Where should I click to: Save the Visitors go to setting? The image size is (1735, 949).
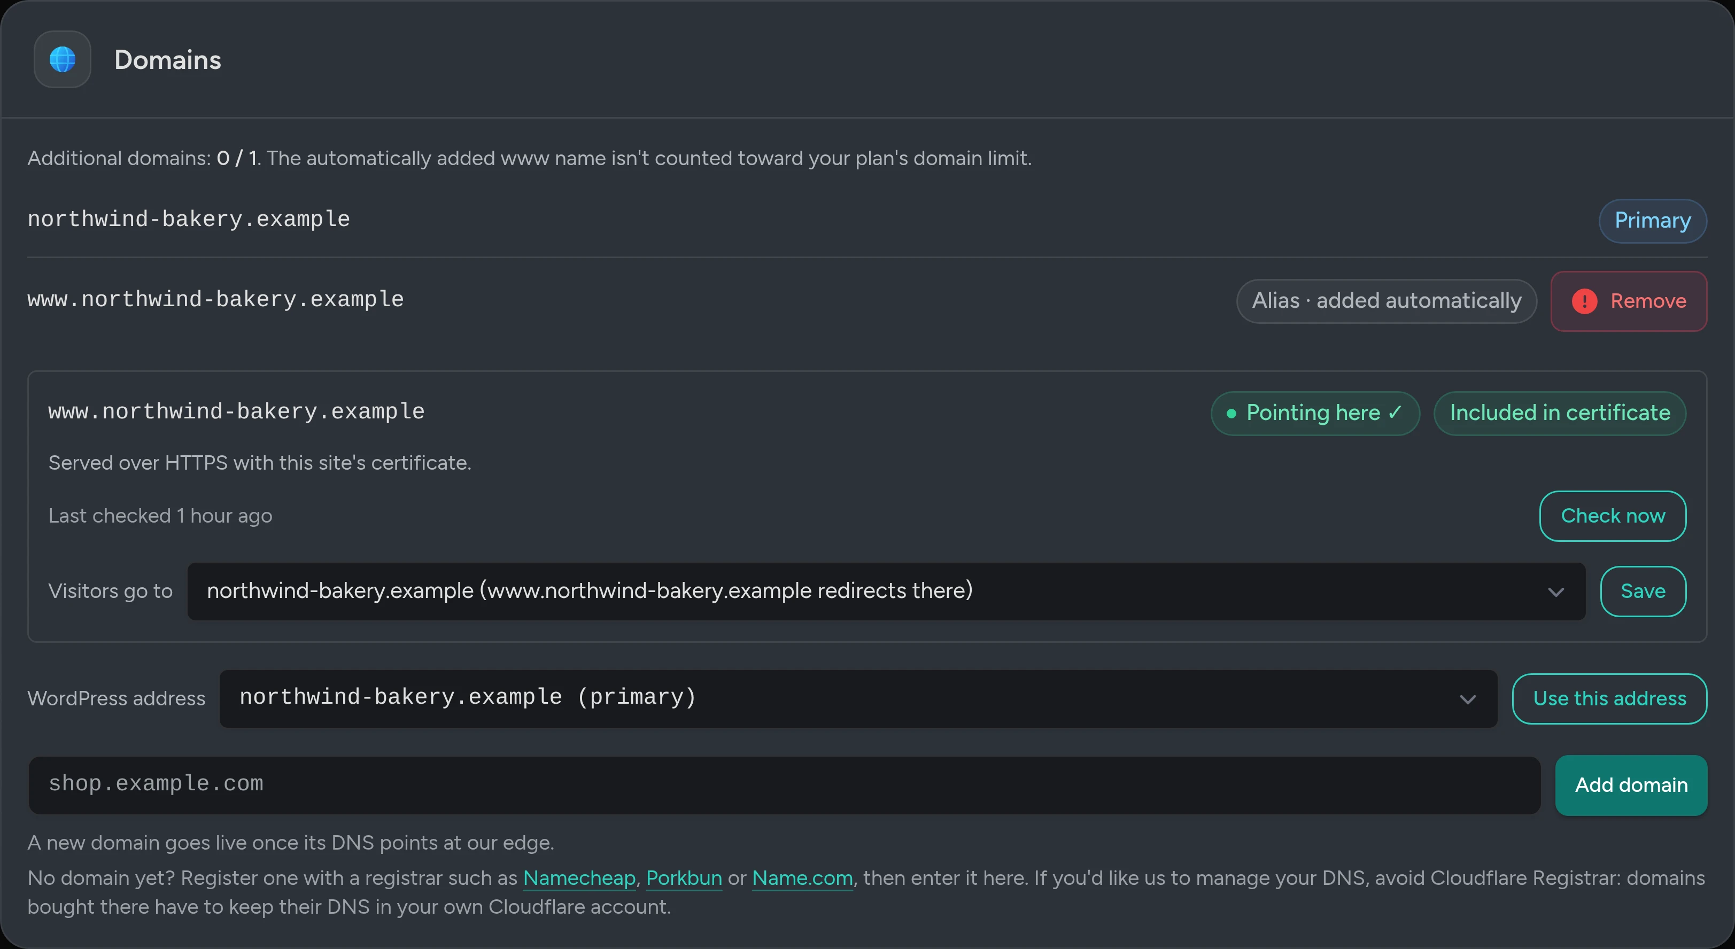pyautogui.click(x=1643, y=592)
